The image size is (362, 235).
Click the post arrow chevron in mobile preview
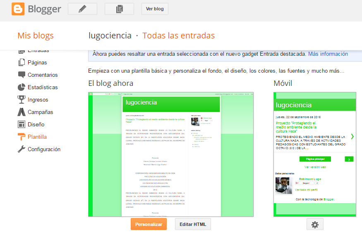coord(352,136)
